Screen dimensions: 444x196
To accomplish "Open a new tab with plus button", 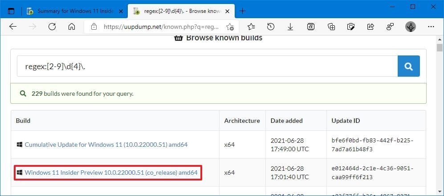I will tap(243, 11).
